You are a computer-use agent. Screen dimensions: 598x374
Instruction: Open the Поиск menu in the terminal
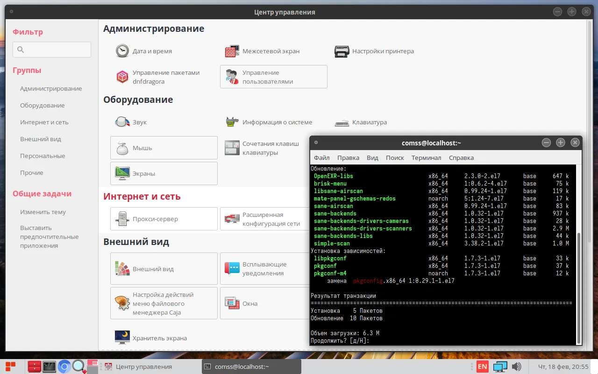click(x=395, y=158)
